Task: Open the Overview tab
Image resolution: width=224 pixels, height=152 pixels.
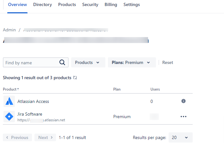Action: (x=17, y=4)
